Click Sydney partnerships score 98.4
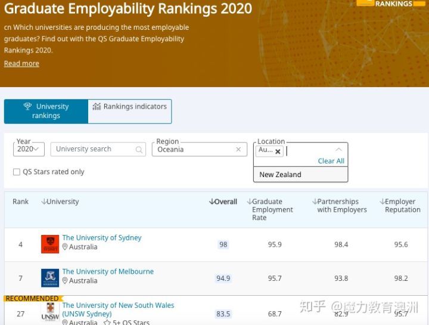 (341, 244)
